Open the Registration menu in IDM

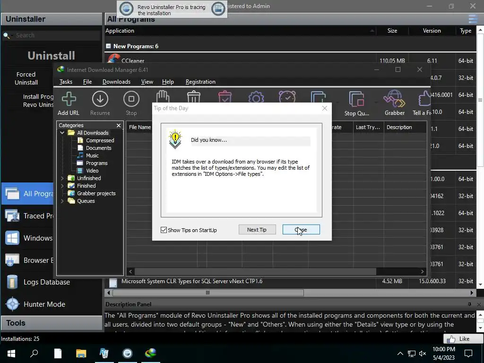[200, 82]
